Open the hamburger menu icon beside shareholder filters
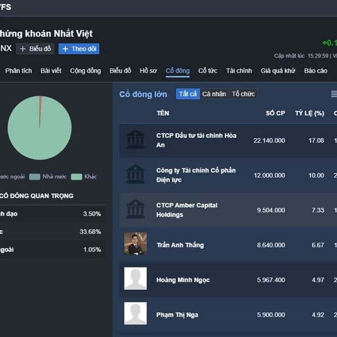The width and height of the screenshot is (337, 337). coord(334,94)
